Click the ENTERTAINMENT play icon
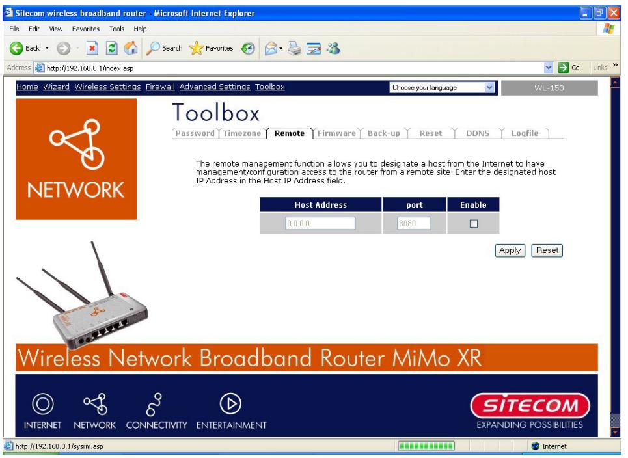The width and height of the screenshot is (628, 458). point(230,403)
